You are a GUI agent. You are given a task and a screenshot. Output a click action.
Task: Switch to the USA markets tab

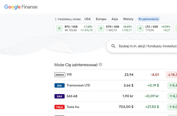pyautogui.click(x=87, y=19)
